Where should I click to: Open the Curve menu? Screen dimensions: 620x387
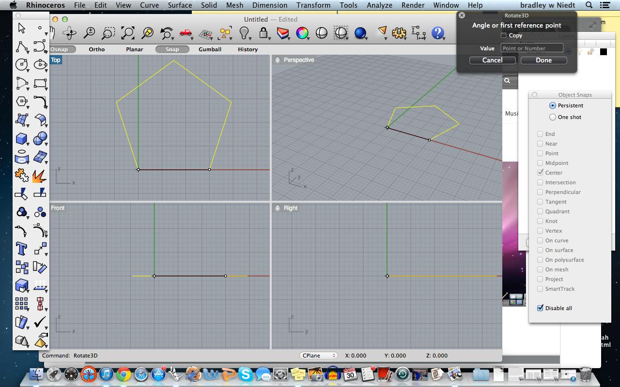149,5
